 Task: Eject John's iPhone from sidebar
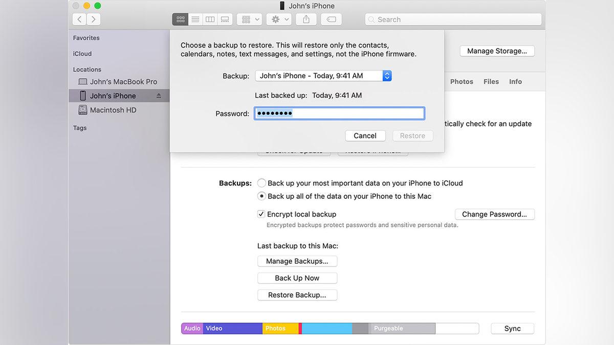point(159,96)
